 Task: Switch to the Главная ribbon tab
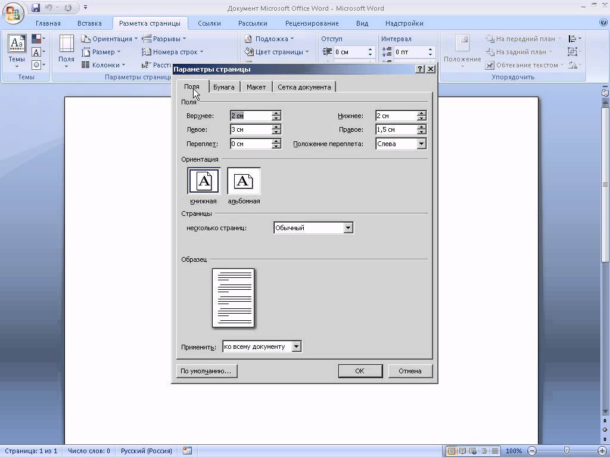48,23
